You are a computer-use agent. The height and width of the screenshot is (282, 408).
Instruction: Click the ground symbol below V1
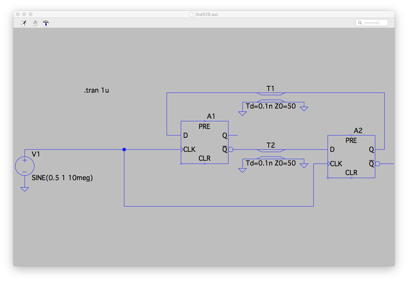25,189
